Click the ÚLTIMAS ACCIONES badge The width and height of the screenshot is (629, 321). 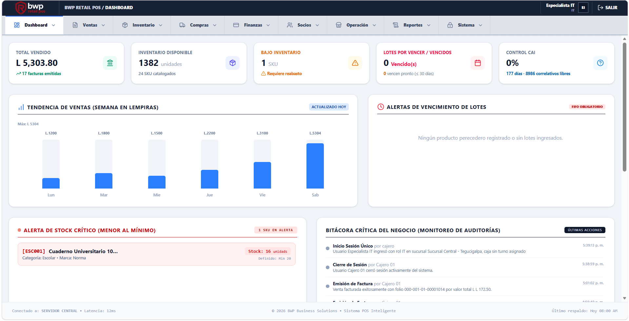click(x=585, y=230)
